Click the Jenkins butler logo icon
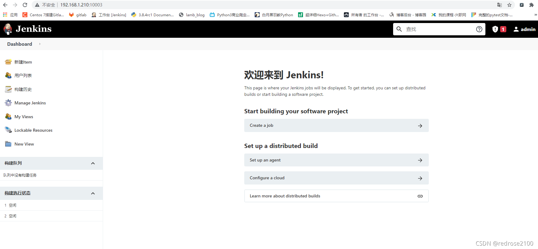Image resolution: width=538 pixels, height=249 pixels. 8,29
